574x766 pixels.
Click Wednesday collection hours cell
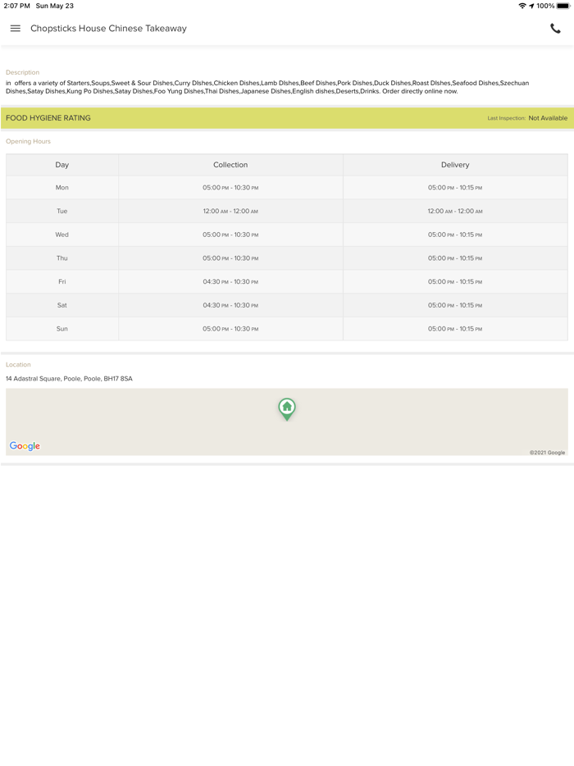click(x=230, y=235)
